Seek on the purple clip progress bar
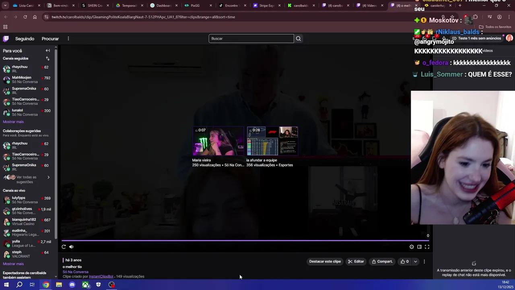 [x=245, y=240]
